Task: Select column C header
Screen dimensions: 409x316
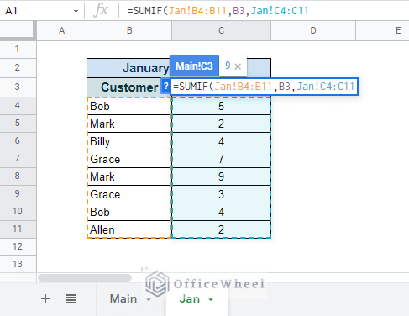Action: pos(221,30)
